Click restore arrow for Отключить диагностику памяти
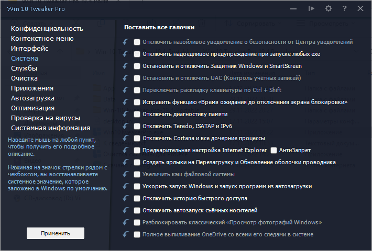Image resolution: width=372 pixels, height=251 pixels. (x=125, y=114)
